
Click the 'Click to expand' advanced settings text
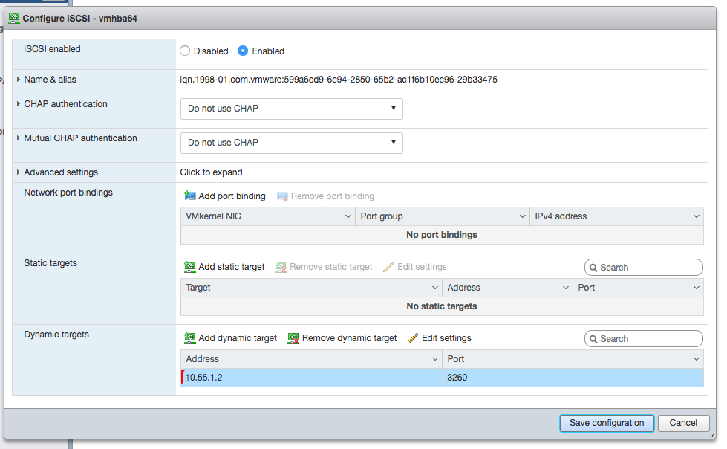point(211,172)
